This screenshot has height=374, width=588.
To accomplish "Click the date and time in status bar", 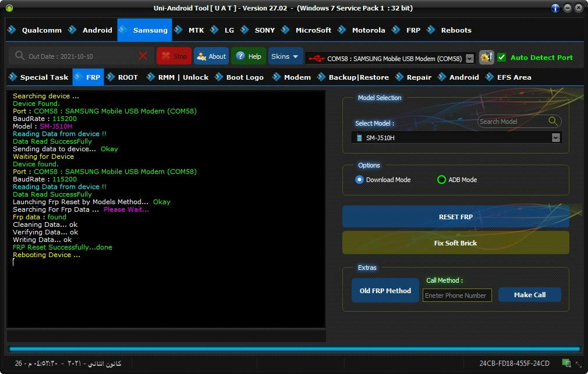I will click(x=68, y=363).
